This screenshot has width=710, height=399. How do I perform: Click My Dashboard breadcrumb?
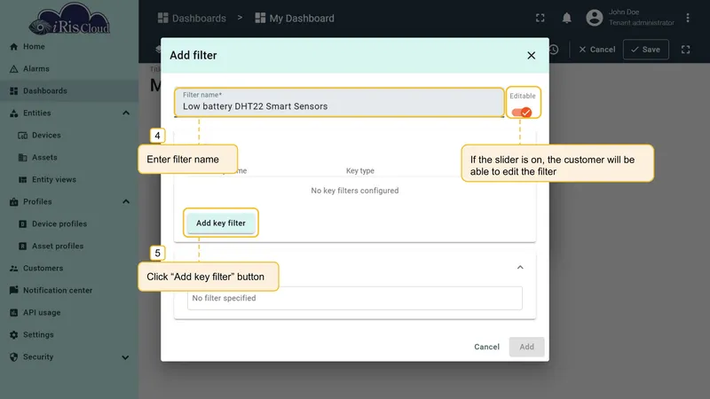tap(295, 18)
